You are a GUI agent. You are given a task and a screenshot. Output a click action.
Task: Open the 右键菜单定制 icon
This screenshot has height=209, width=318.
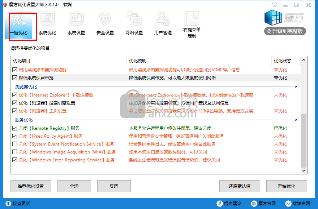point(192,19)
